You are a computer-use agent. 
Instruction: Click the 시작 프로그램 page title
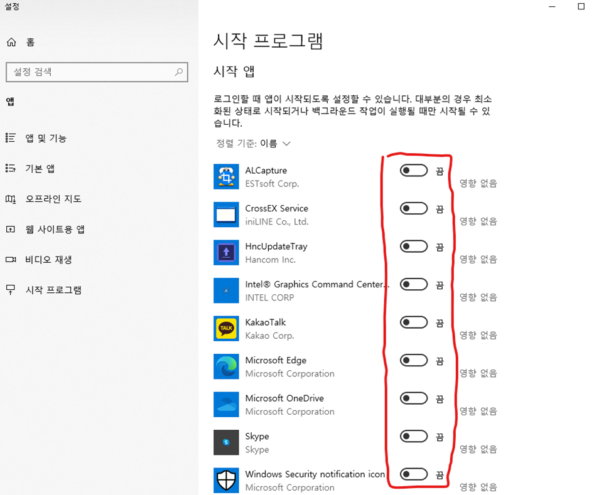click(x=268, y=41)
